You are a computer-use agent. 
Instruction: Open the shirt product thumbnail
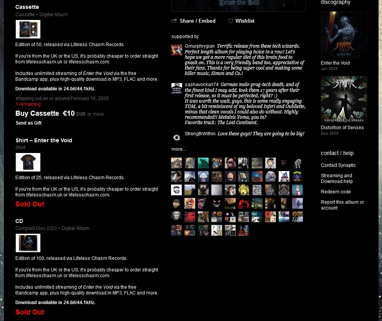[x=28, y=162]
